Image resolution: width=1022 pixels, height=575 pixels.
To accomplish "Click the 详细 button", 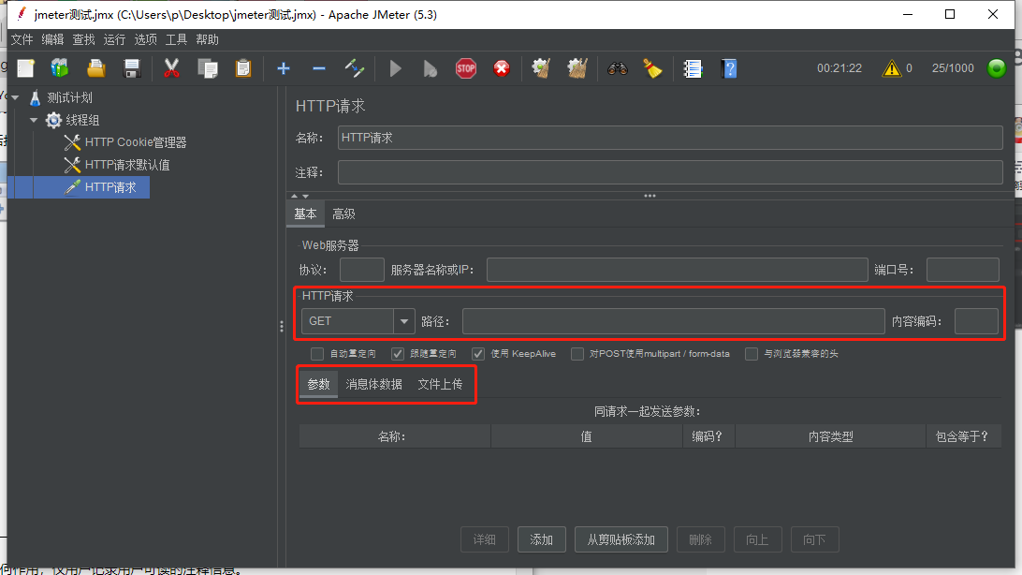I will pyautogui.click(x=484, y=539).
